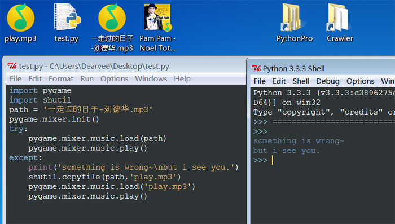This screenshot has height=224, width=395.
Task: Select the Pam Pam - Noel Tot... album icon
Action: click(x=157, y=27)
